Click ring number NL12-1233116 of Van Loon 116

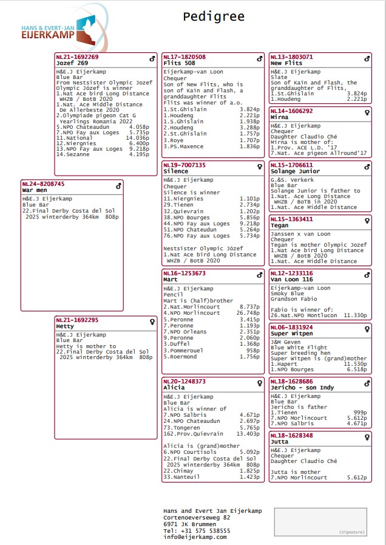[291, 273]
